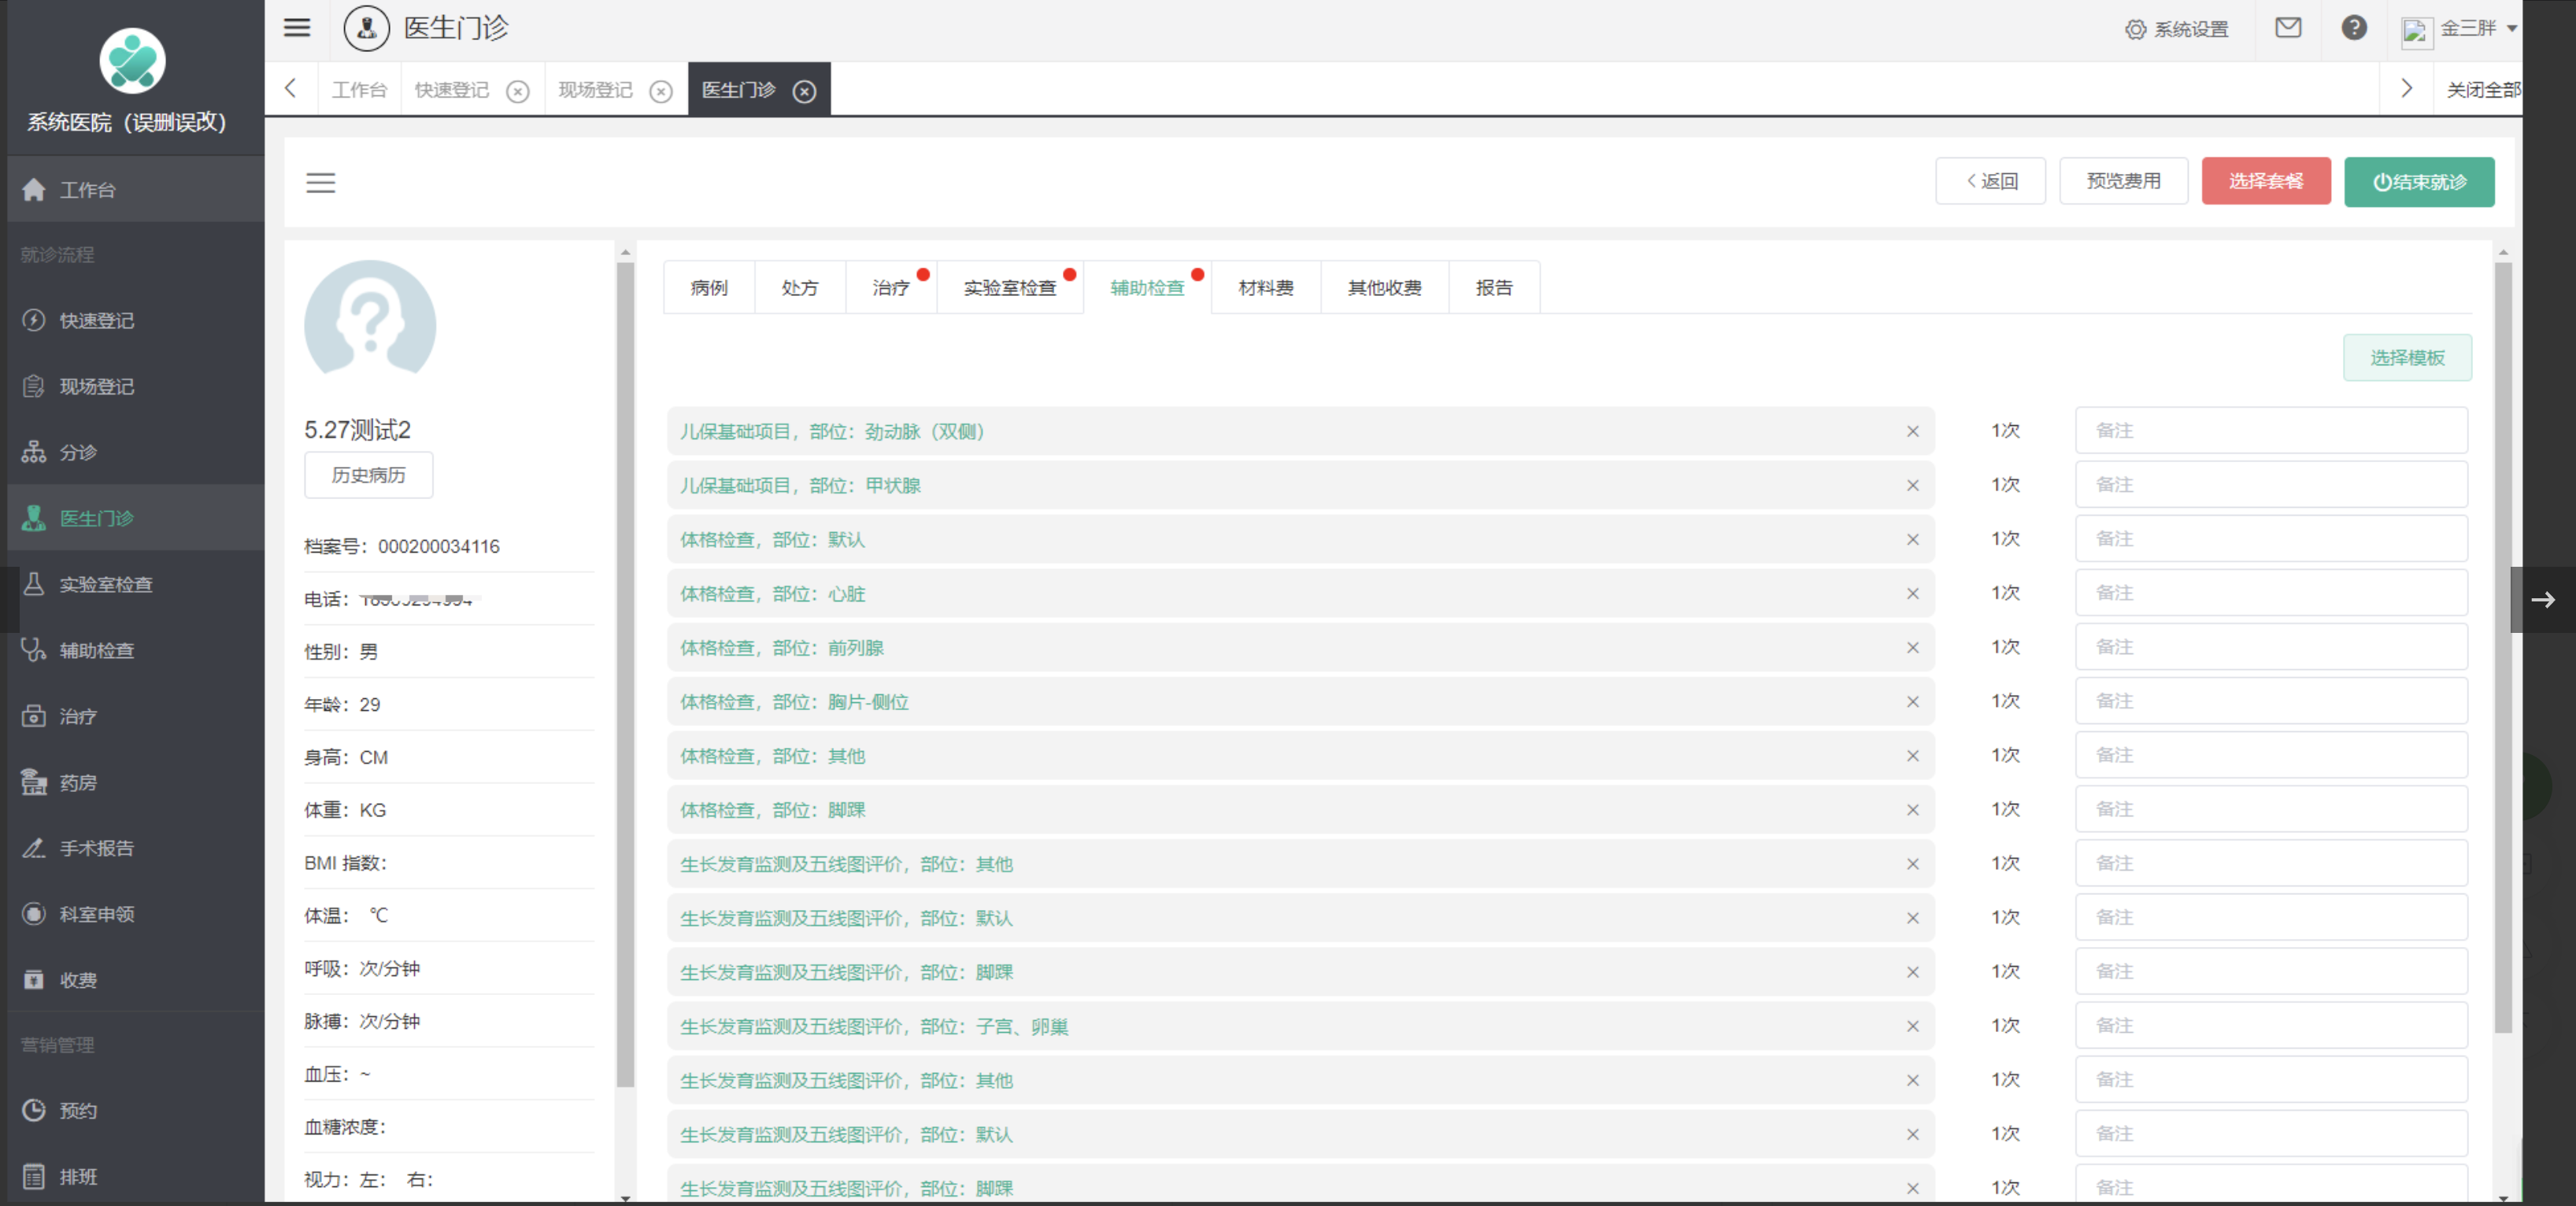Open 预约 in sidebar
This screenshot has width=2576, height=1206.
tap(136, 1110)
